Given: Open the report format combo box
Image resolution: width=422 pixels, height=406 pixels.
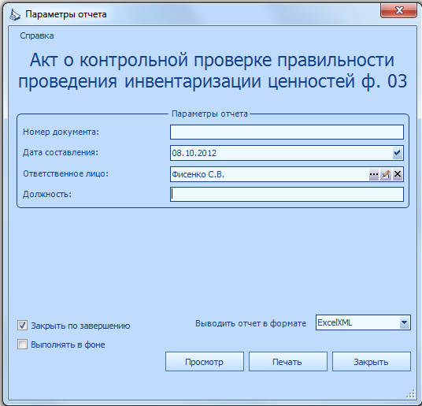Looking at the screenshot, I should (x=363, y=322).
